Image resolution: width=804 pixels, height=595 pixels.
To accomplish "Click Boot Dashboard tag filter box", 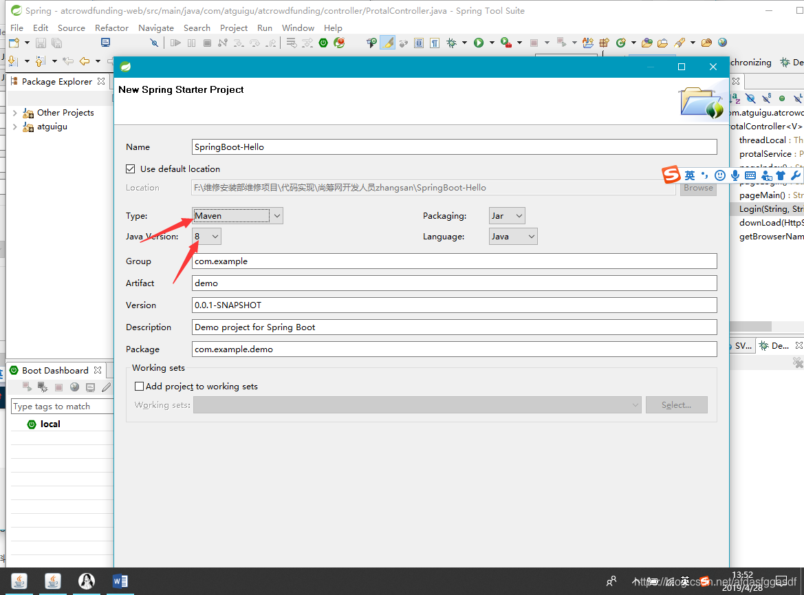I will (62, 407).
